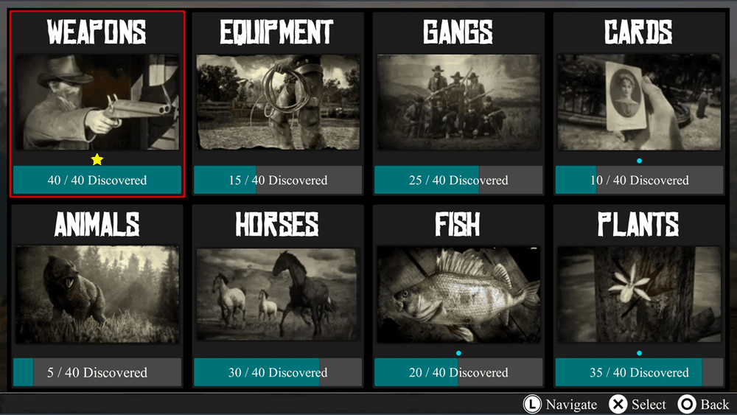This screenshot has width=737, height=415.
Task: Click the blue dot above Plants progress
Action: (639, 353)
